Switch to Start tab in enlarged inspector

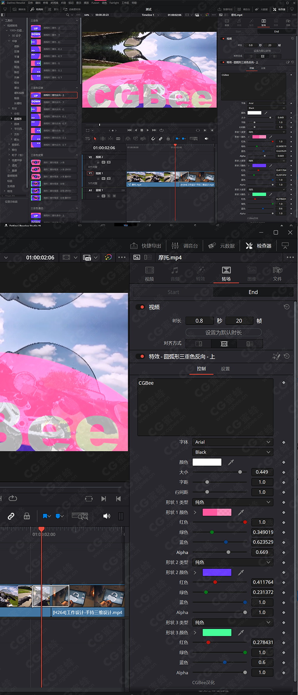pos(173,292)
